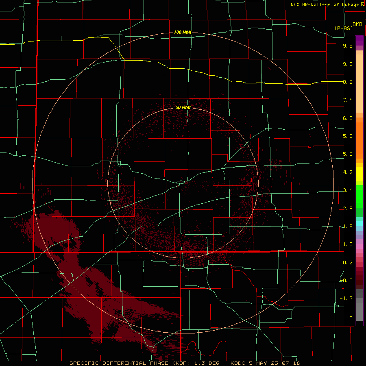The width and height of the screenshot is (366, 366).
Task: Click the -1.3 scale value
Action: point(346,298)
